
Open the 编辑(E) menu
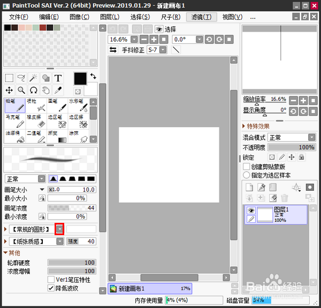click(49, 17)
